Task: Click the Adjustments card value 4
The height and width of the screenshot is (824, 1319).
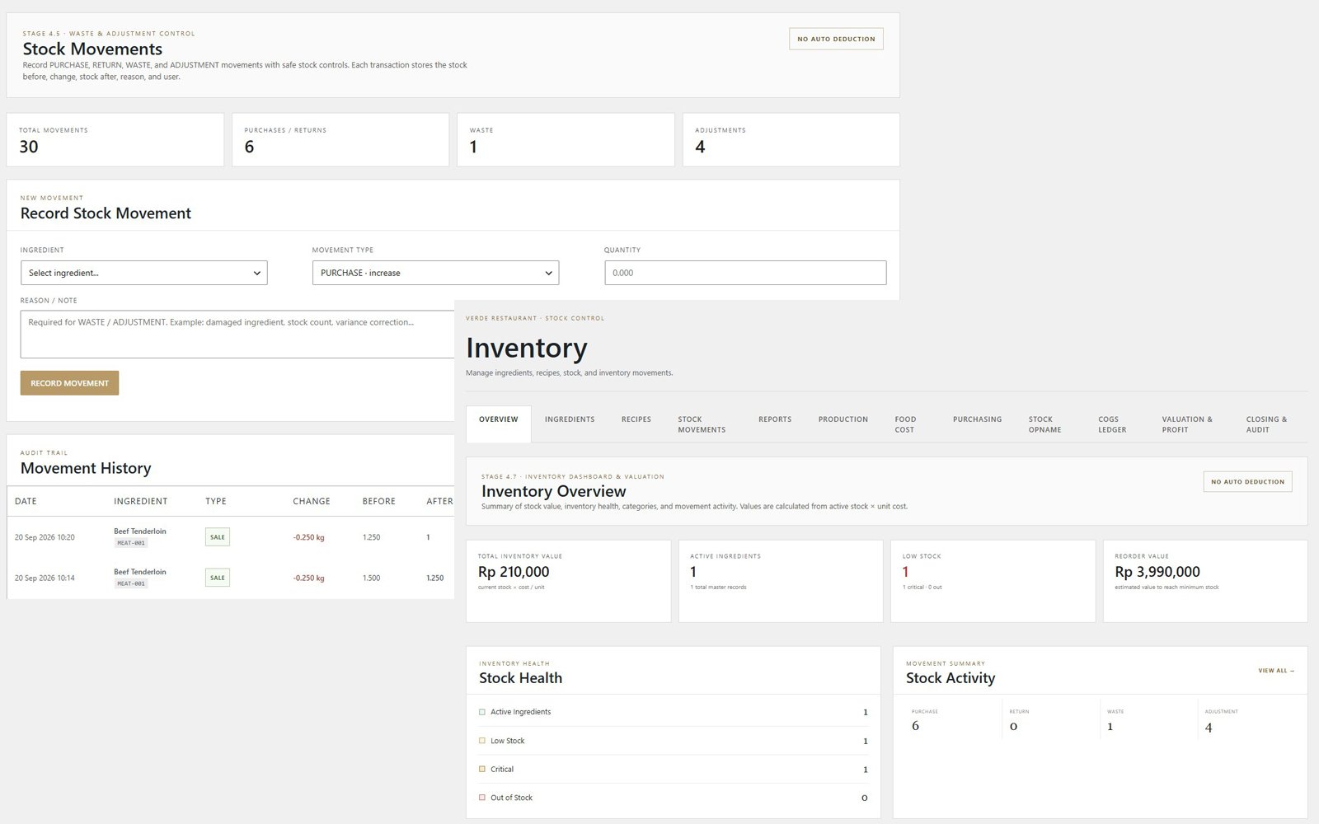Action: [700, 147]
